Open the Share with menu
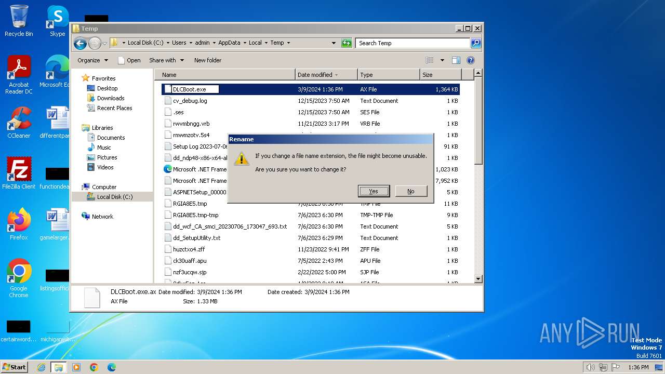665x374 pixels. pos(166,60)
